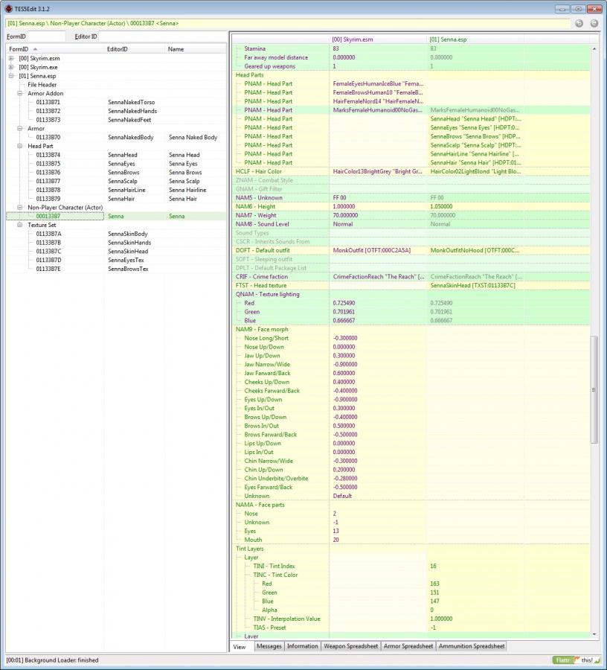
Task: Open the Weapon Spreadsheet tab
Action: (350, 646)
